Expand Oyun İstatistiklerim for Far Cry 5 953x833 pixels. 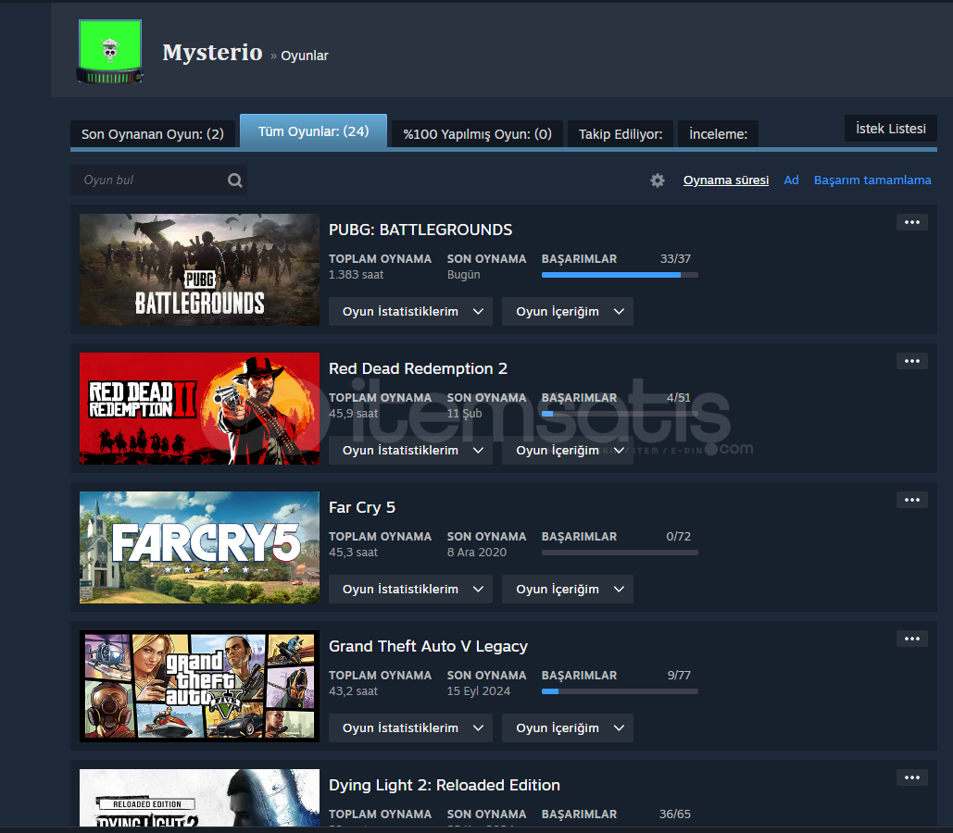410,590
